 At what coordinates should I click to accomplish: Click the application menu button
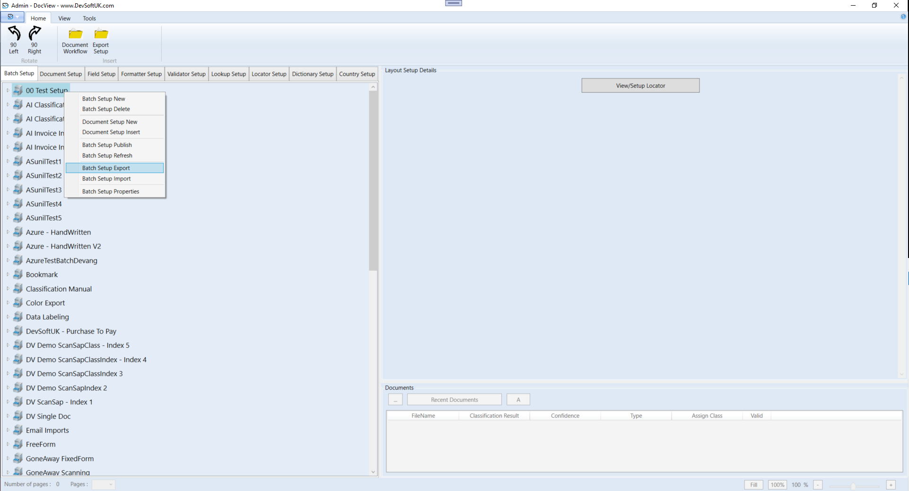12,17
